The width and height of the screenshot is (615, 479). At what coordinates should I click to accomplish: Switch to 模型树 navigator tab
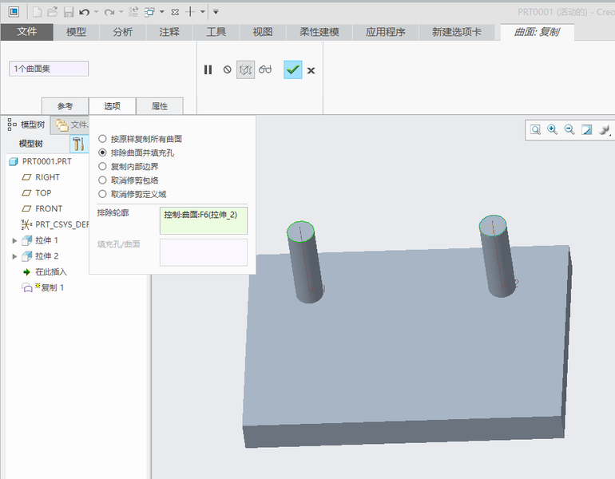[26, 125]
